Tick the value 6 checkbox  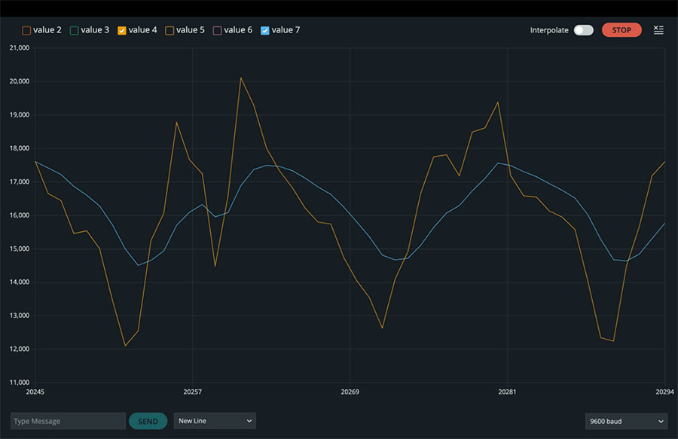point(217,30)
